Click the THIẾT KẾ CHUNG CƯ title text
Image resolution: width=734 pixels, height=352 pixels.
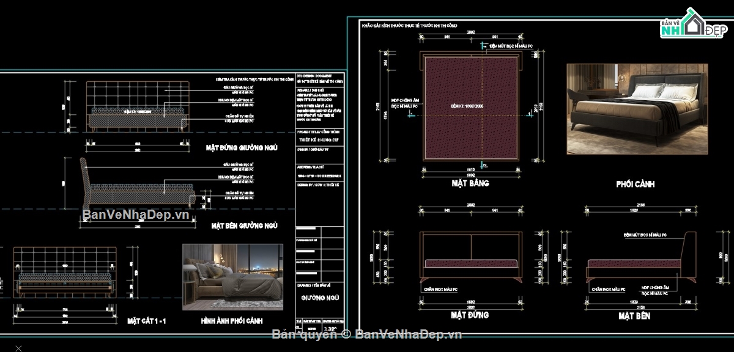(x=321, y=137)
